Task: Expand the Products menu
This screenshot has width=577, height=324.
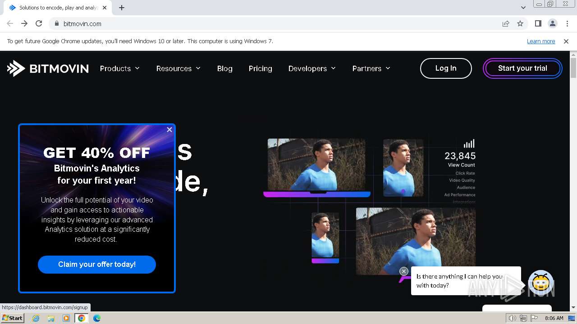Action: 120,68
